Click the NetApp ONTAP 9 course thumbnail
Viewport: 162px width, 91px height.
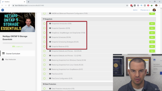pyautogui.click(x=17, y=22)
